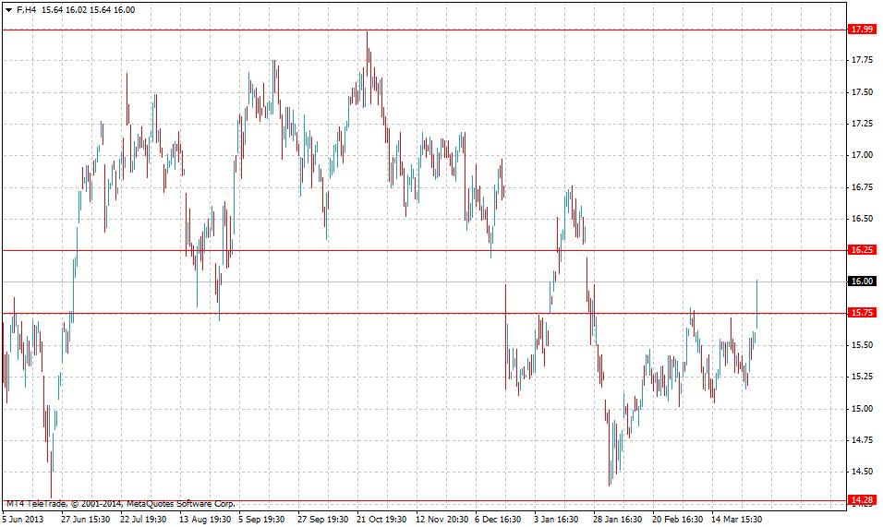Click the 16.50 price scale value
The height and width of the screenshot is (527, 883).
click(x=862, y=219)
